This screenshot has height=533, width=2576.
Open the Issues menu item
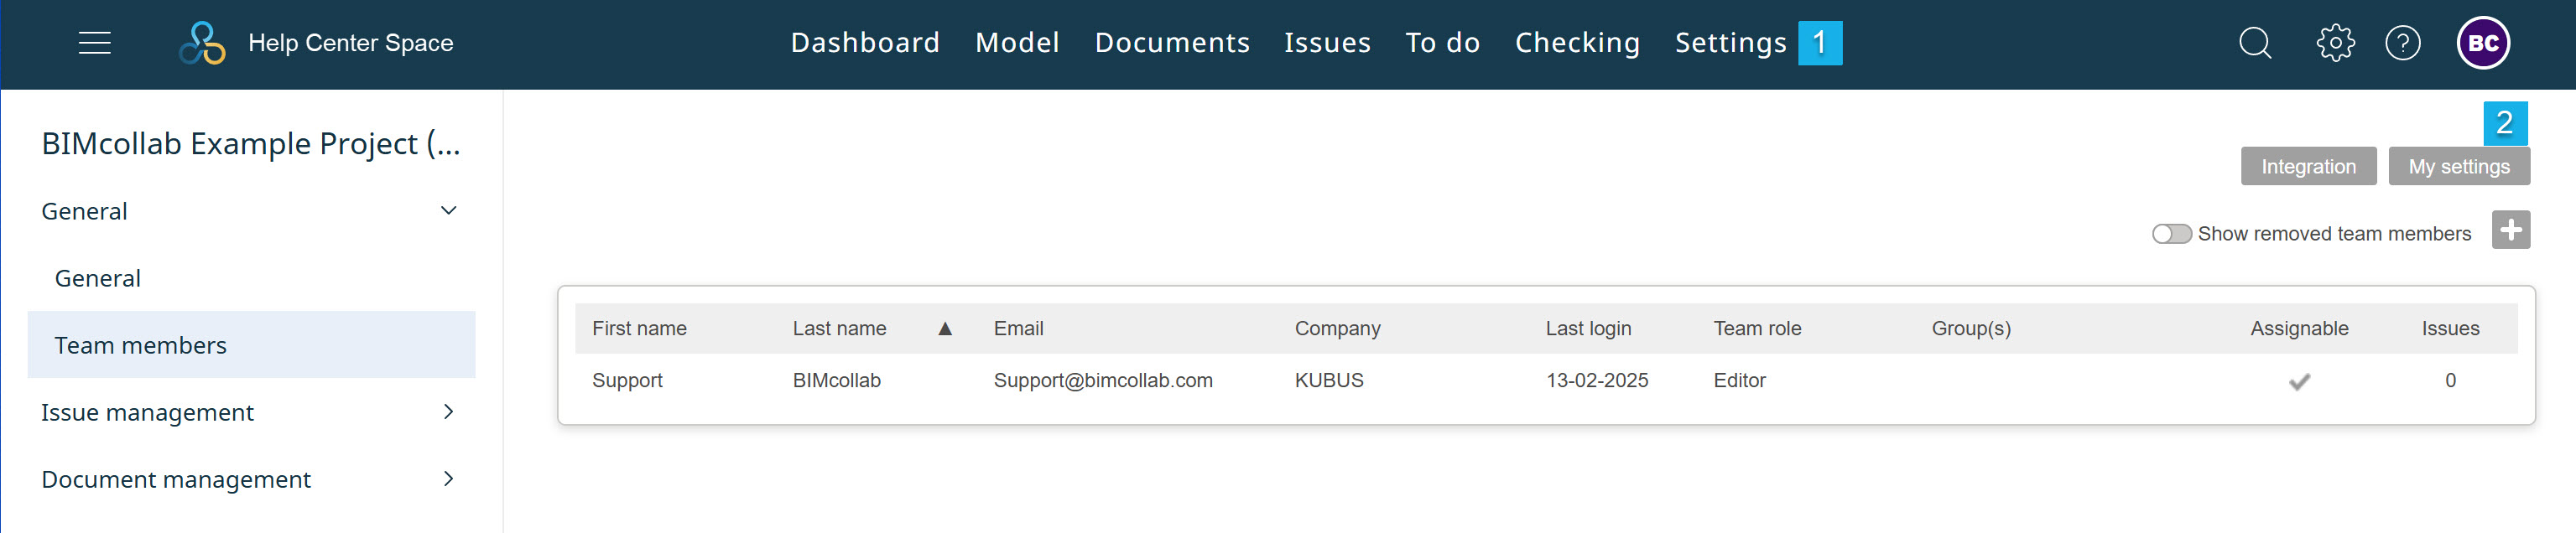(1327, 43)
